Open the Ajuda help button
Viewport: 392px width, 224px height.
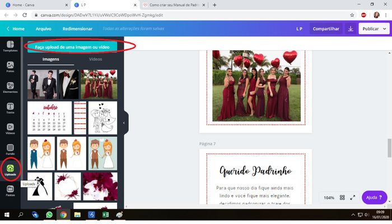click(374, 198)
